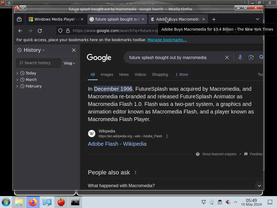Click the show desktop button in tray
Screen dimensions: 277x208
click(x=270, y=202)
